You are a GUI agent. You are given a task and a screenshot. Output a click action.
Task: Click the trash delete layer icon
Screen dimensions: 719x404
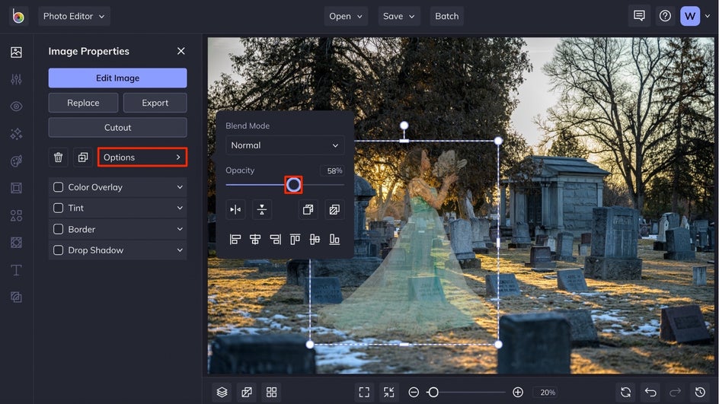click(x=59, y=157)
